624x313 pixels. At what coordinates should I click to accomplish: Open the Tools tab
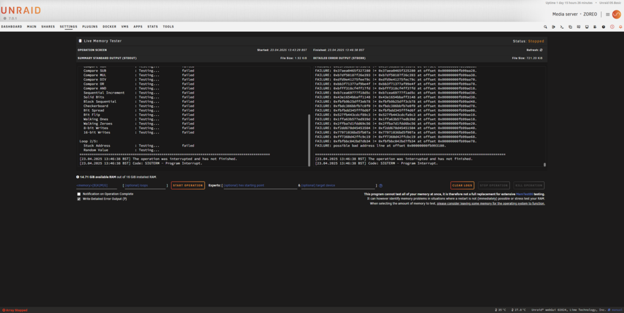click(168, 27)
